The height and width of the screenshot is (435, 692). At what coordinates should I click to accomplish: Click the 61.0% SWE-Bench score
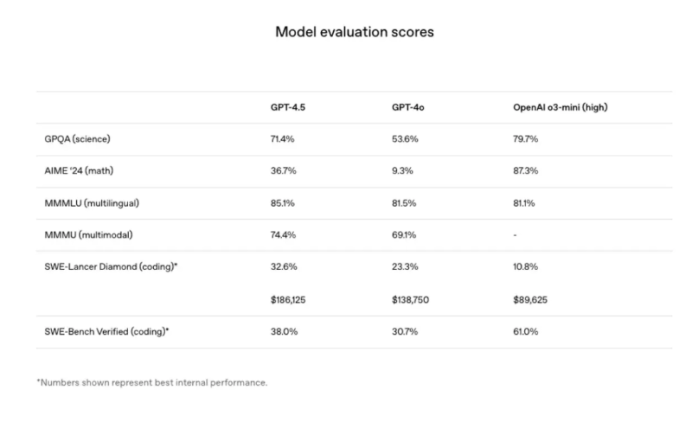coord(525,332)
